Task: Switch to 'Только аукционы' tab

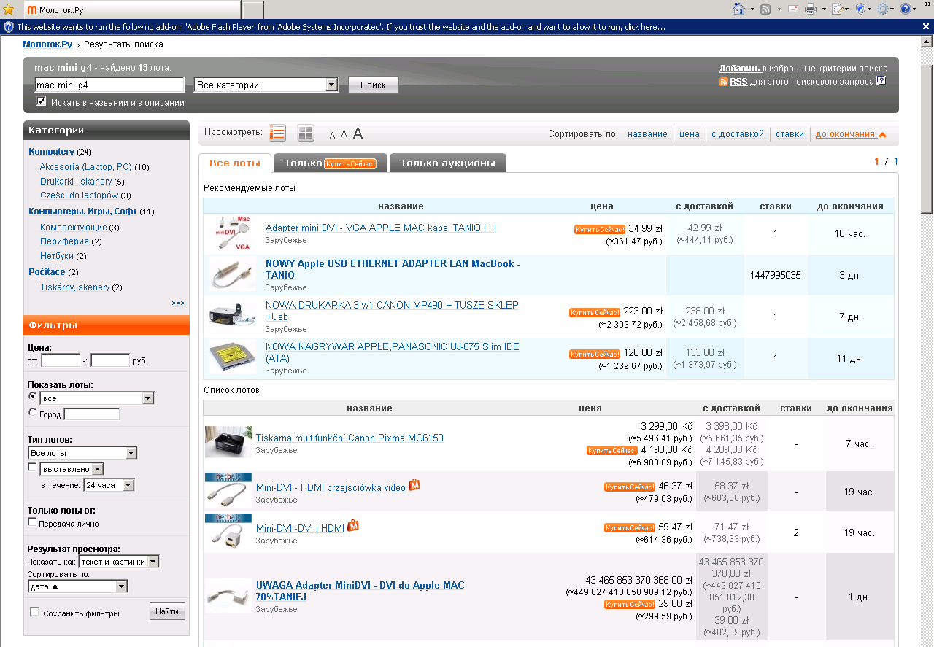Action: 447,163
